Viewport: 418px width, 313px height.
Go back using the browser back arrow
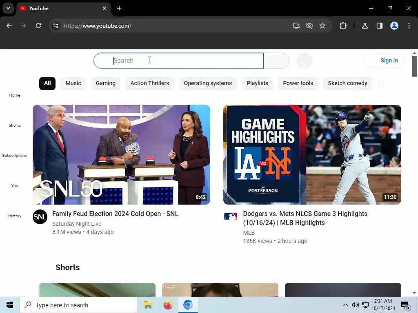click(9, 26)
